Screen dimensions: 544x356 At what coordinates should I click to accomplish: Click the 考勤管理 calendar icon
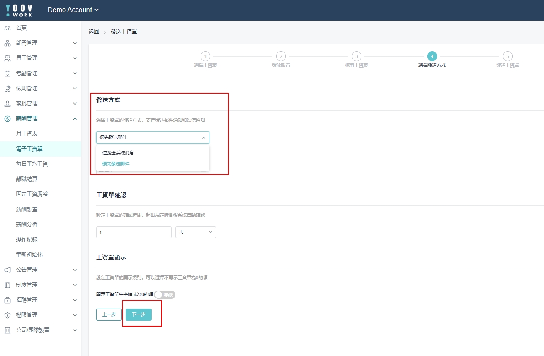7,73
